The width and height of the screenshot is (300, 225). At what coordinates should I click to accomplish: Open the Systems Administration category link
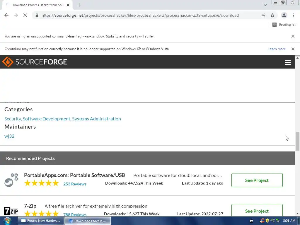pos(96,119)
